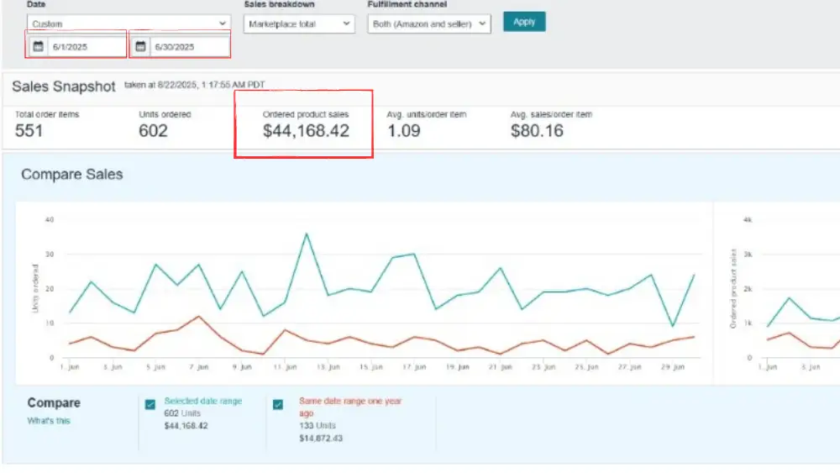Select the Ordered product sales $44,168.42 value
The width and height of the screenshot is (840, 473).
306,131
